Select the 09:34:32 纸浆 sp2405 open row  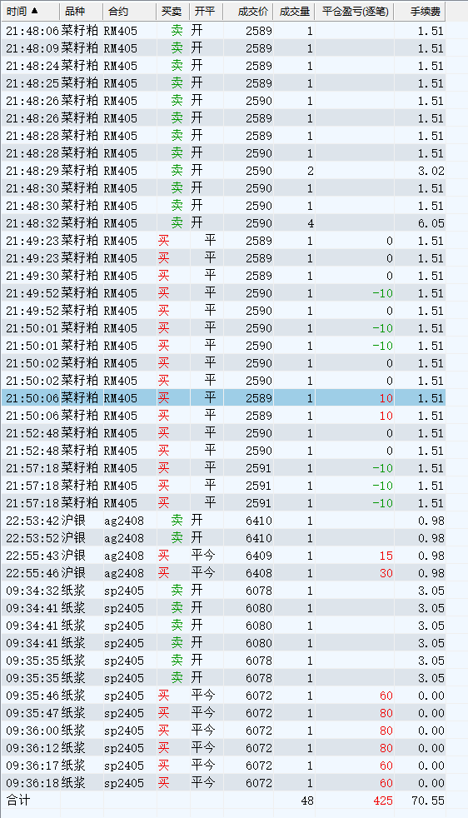[x=223, y=591]
